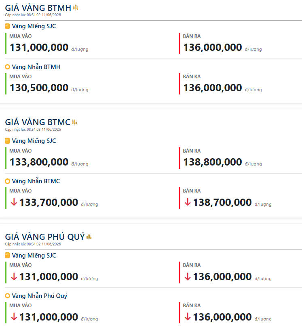Open the GIÁ VÀNG PHÚ QUÝ heading
This screenshot has width=302, height=329.
tap(45, 237)
